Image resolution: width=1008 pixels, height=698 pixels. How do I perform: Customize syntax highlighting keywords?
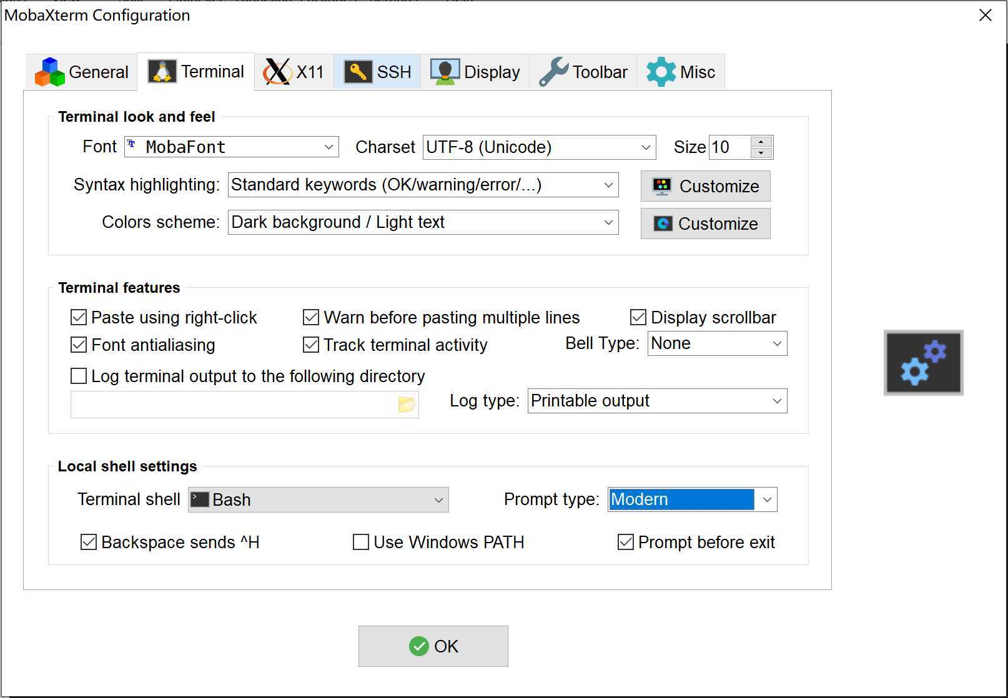click(705, 186)
